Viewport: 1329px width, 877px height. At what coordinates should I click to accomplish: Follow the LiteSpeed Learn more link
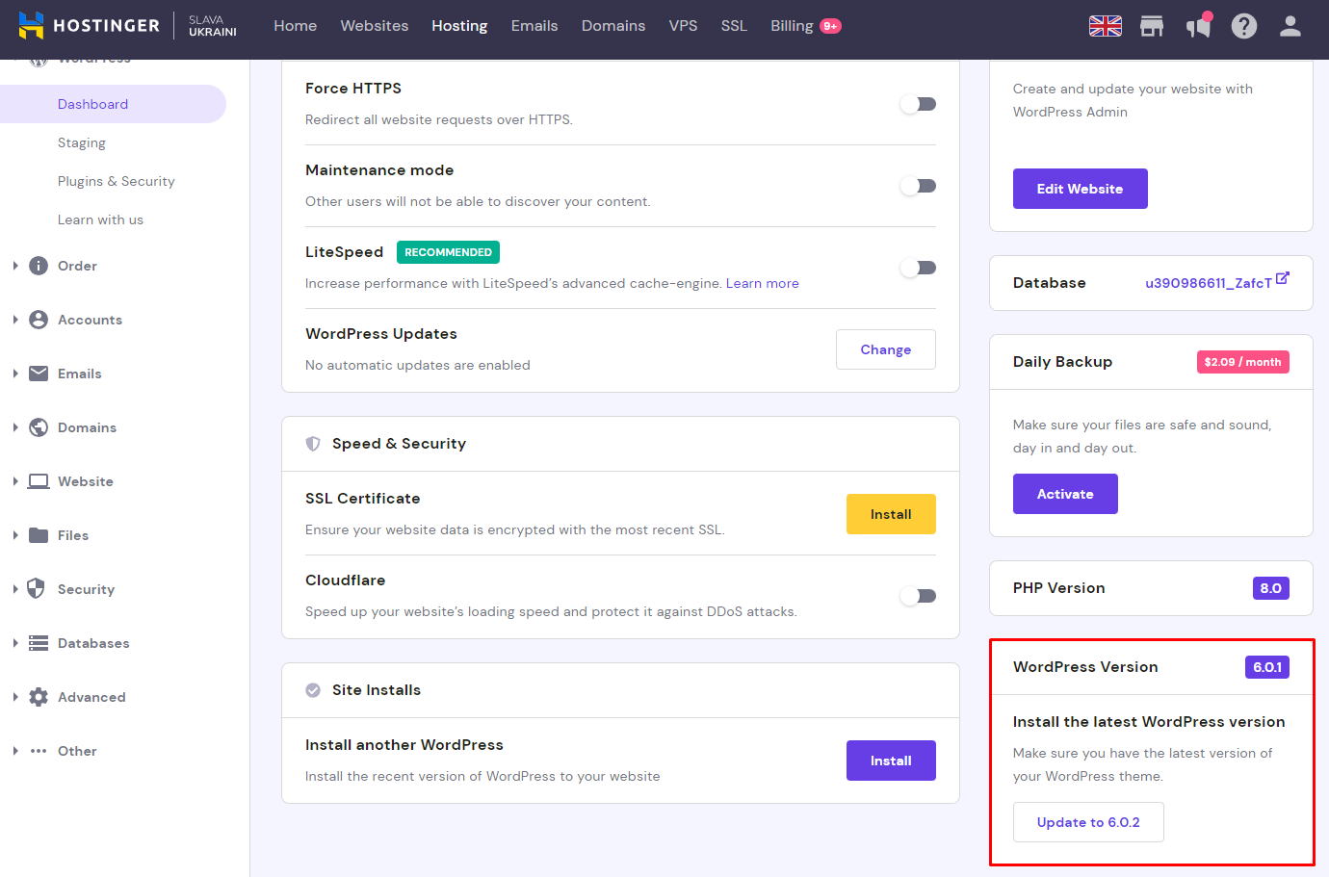(762, 283)
